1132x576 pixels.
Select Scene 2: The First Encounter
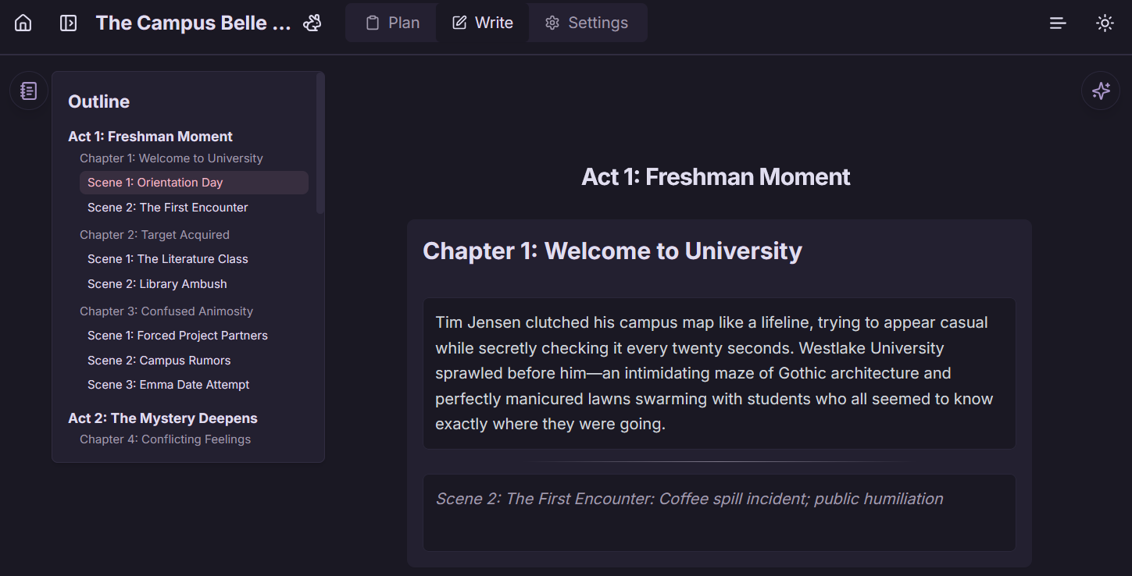[167, 207]
